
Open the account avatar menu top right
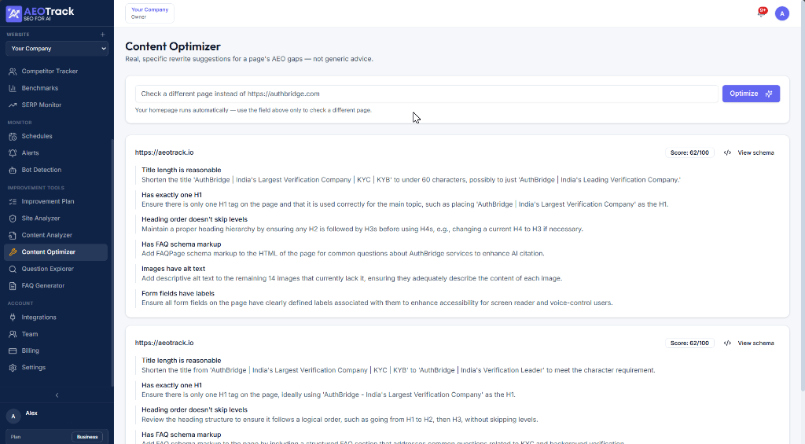782,14
